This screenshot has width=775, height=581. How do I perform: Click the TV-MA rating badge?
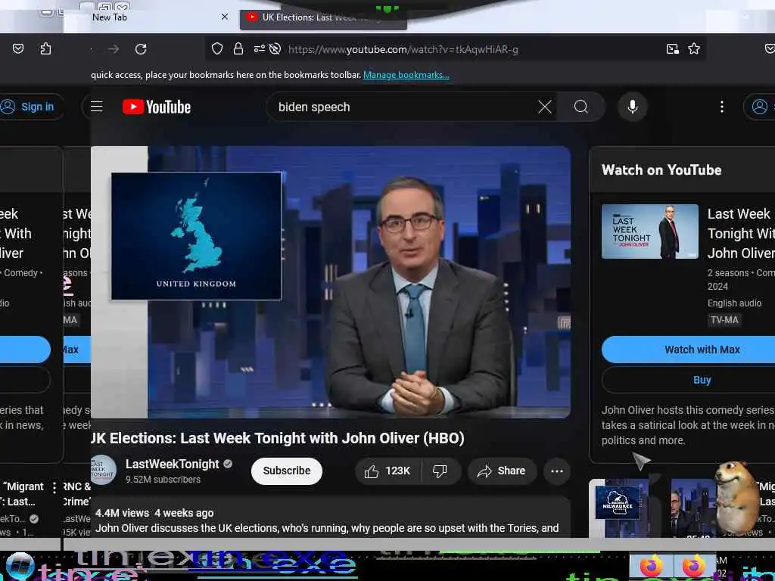724,320
